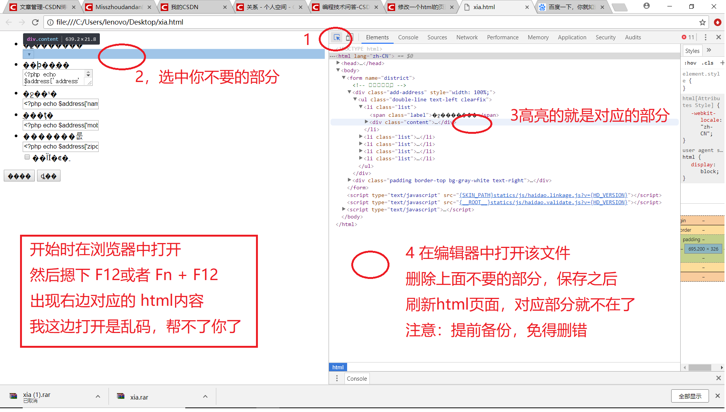Viewport: 726px width, 412px height.
Task: Tick the checkbox in the page form
Action: (27, 157)
